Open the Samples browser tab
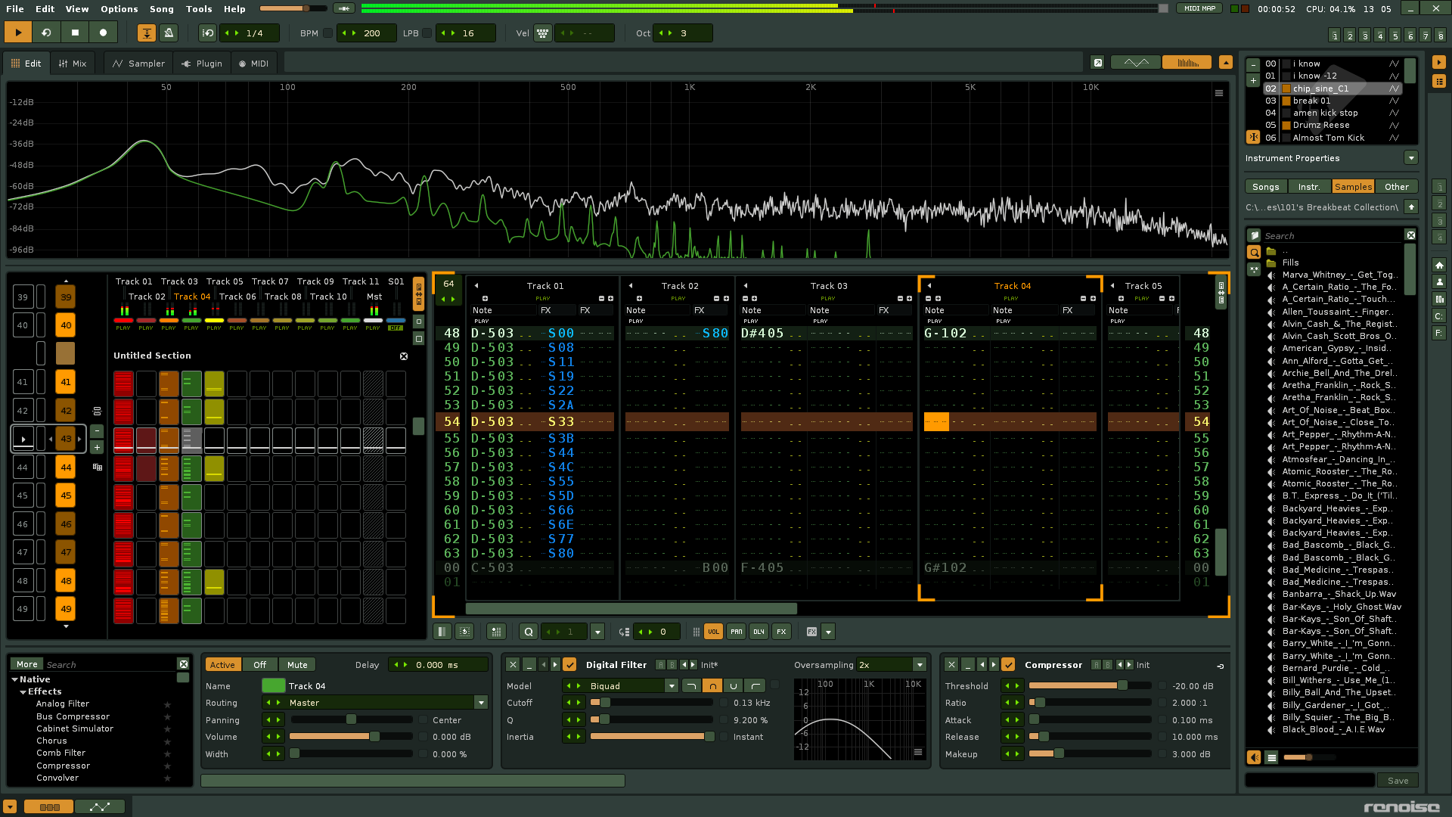This screenshot has height=817, width=1452. 1352,187
